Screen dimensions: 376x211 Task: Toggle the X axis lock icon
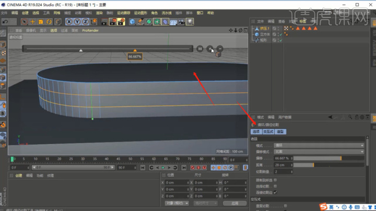[x=69, y=22]
